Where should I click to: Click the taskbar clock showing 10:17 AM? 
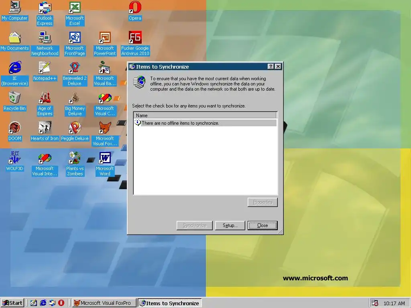pyautogui.click(x=394, y=303)
